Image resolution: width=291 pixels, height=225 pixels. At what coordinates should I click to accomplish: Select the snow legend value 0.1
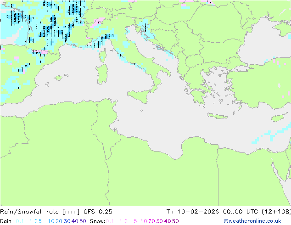pyautogui.click(x=110, y=221)
